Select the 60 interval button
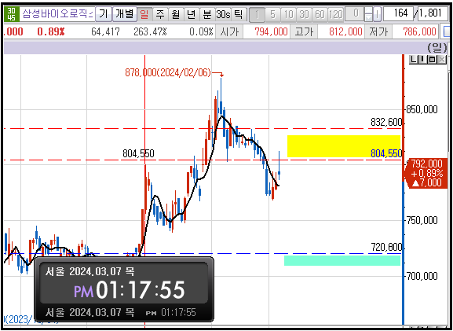The height and width of the screenshot is (331, 453). tap(320, 14)
